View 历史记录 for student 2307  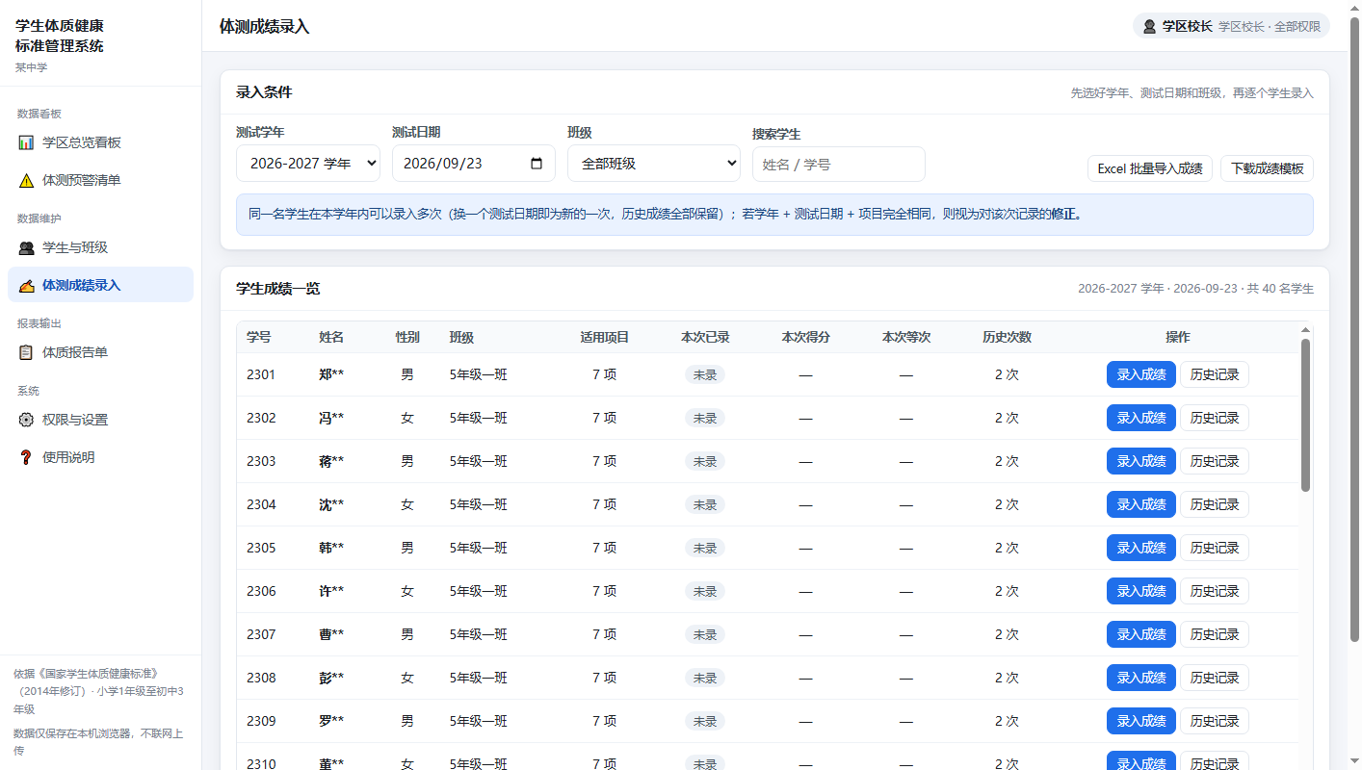click(x=1215, y=634)
